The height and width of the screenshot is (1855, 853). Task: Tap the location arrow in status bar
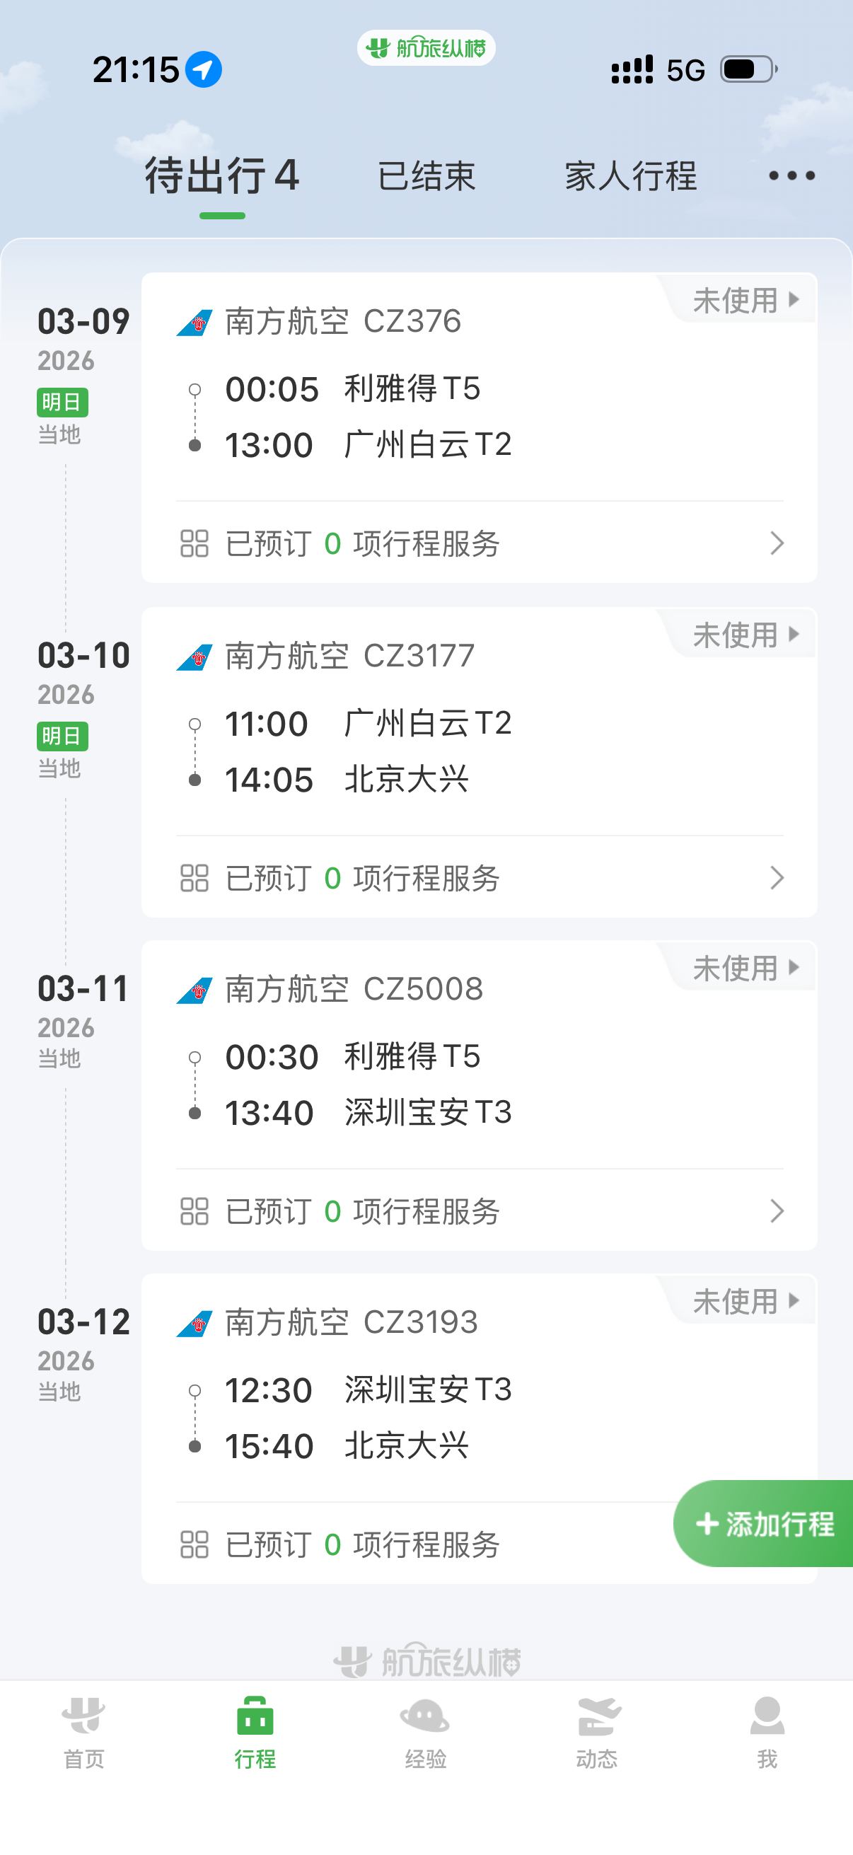pyautogui.click(x=204, y=70)
